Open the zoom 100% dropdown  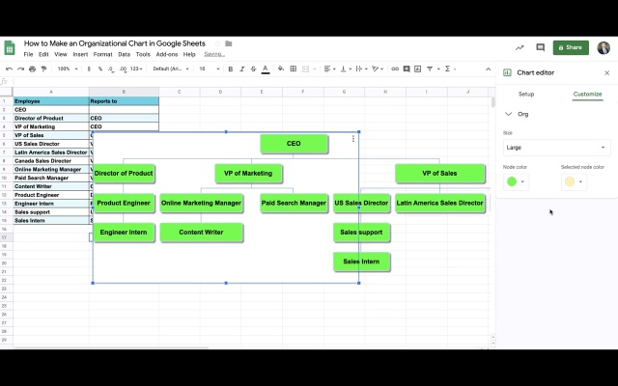coord(68,69)
